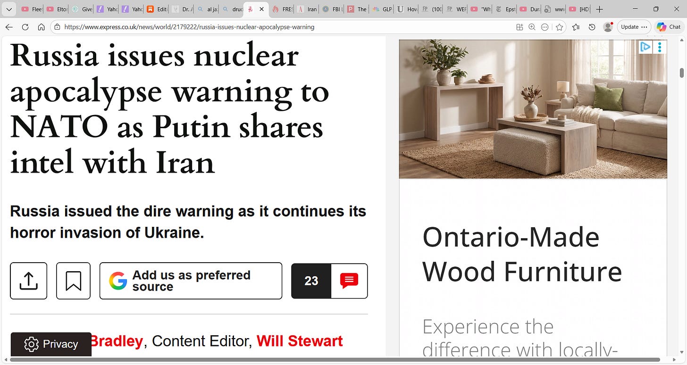Switch to the 'drud' search tab
The height and width of the screenshot is (365, 687).
point(232,9)
